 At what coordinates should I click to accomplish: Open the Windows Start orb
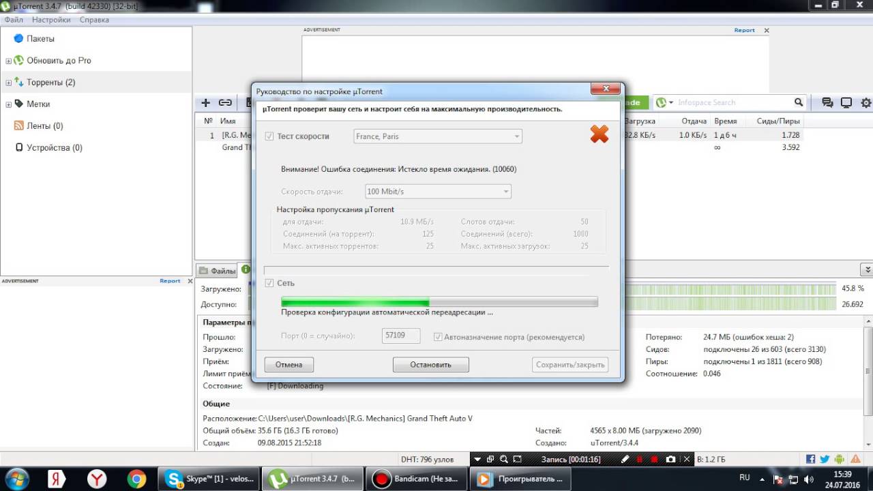[17, 479]
